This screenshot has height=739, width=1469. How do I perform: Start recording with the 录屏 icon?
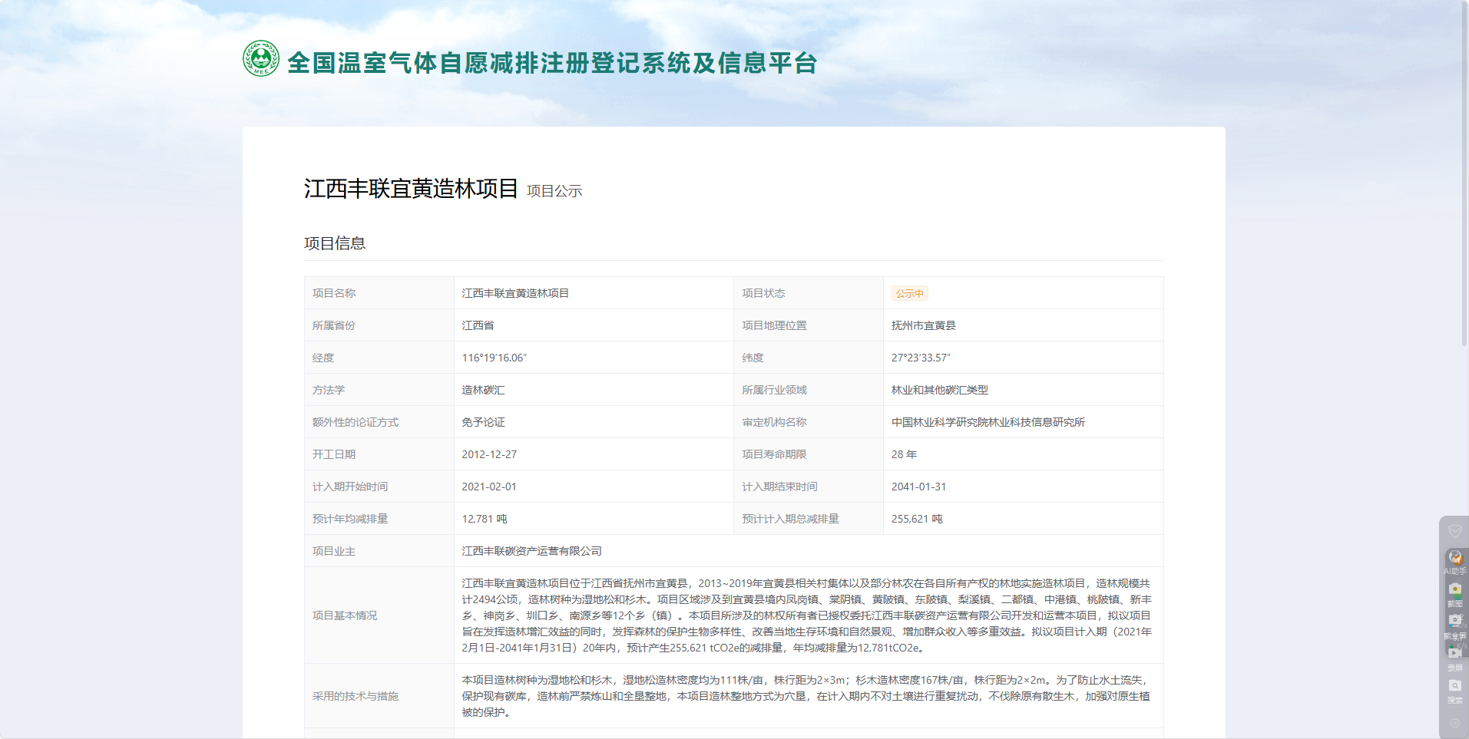coord(1454,655)
